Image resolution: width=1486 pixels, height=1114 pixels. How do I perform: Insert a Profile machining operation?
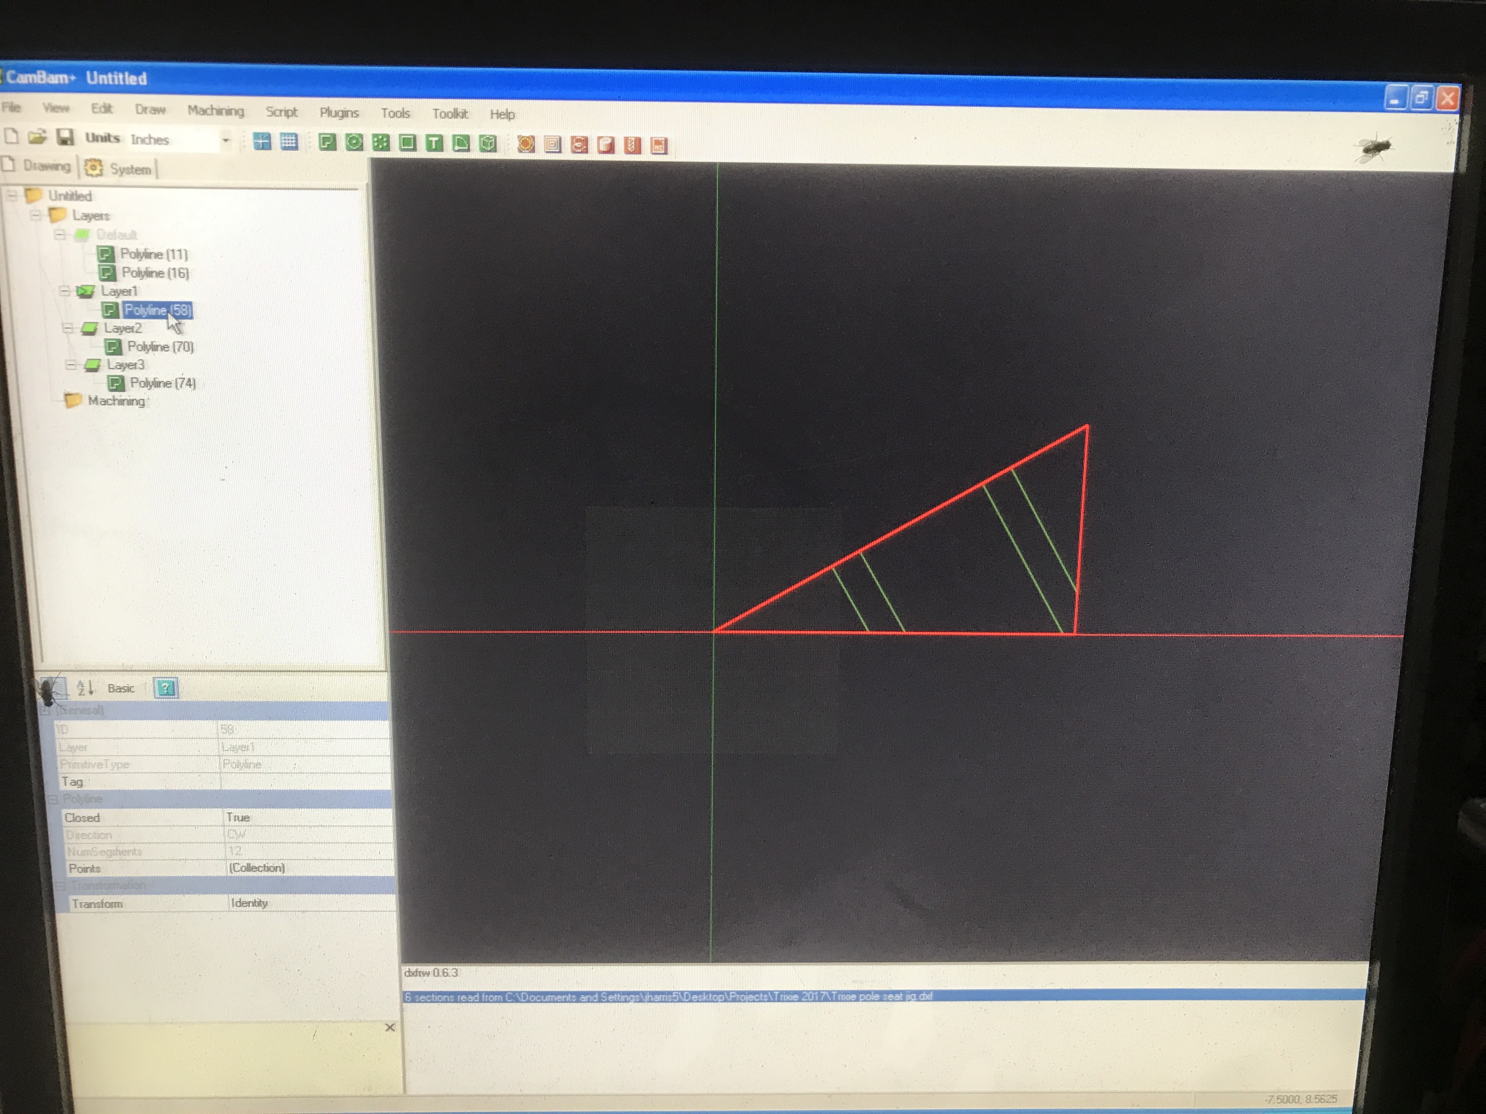(x=526, y=144)
